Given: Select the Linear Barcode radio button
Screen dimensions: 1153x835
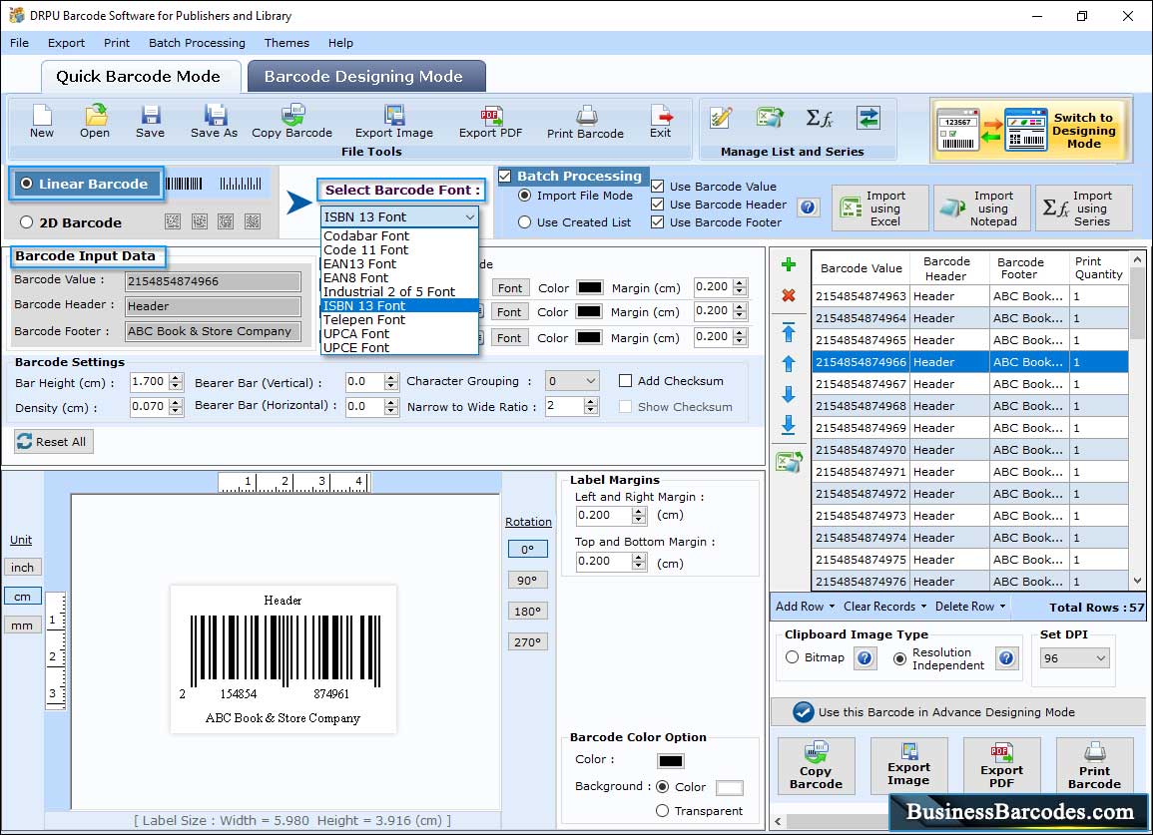Looking at the screenshot, I should pos(27,184).
